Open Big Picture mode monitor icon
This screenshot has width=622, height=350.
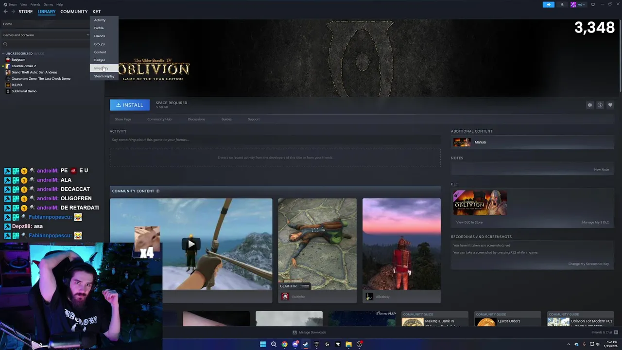click(593, 4)
